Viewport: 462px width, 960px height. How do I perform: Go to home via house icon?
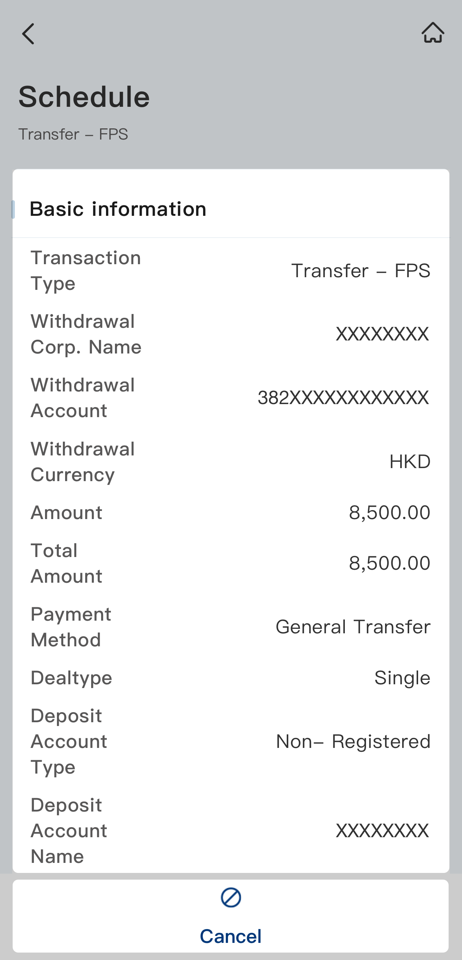coord(433,33)
